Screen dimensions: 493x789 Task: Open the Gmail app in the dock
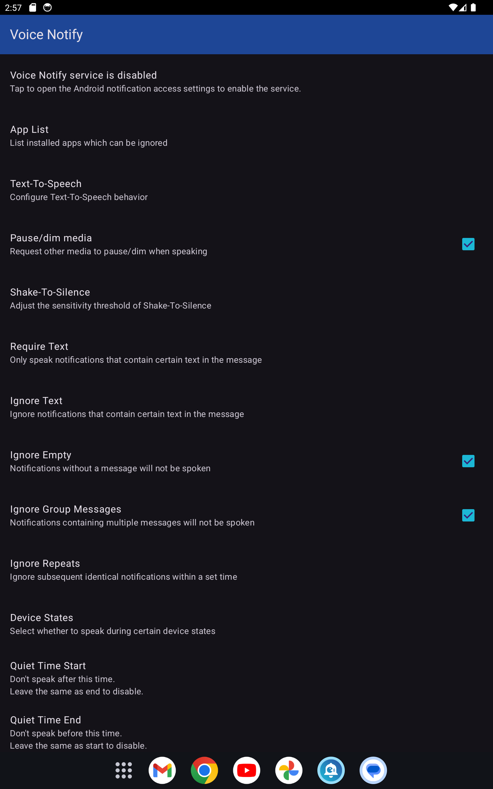[162, 770]
